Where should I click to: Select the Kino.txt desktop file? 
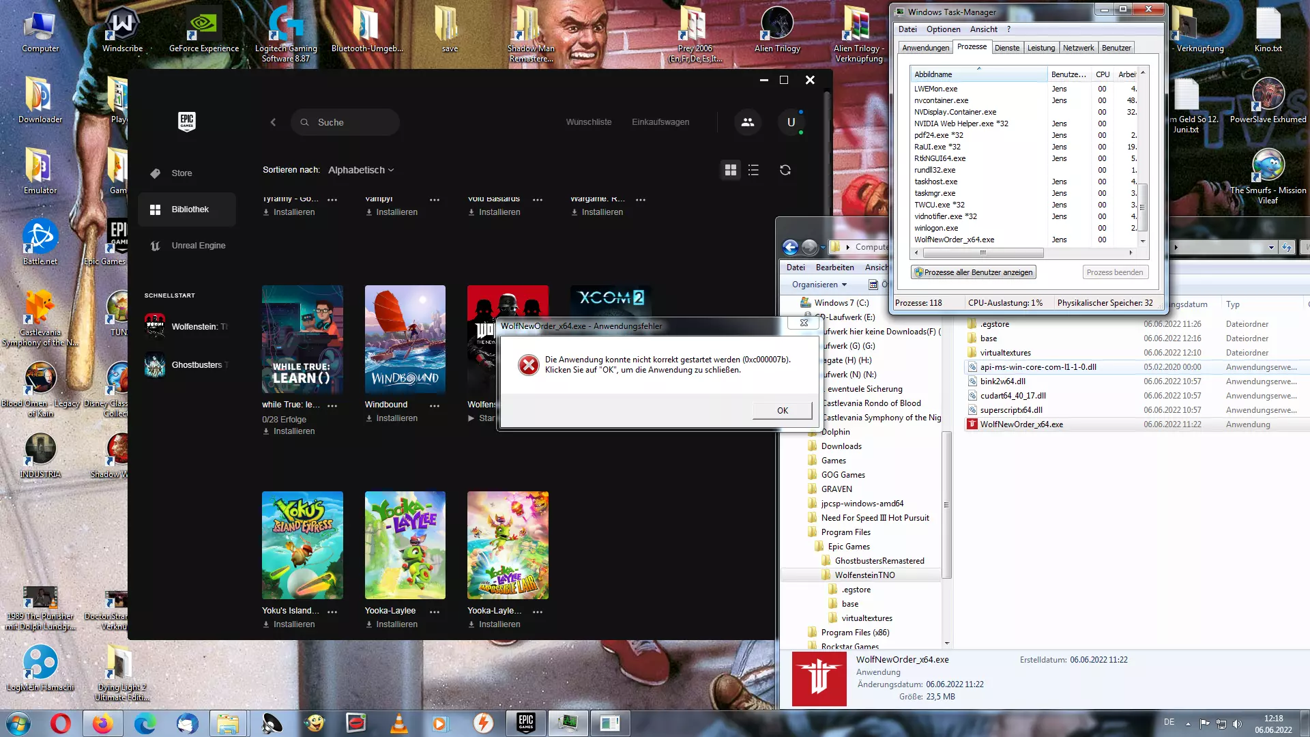click(1268, 31)
